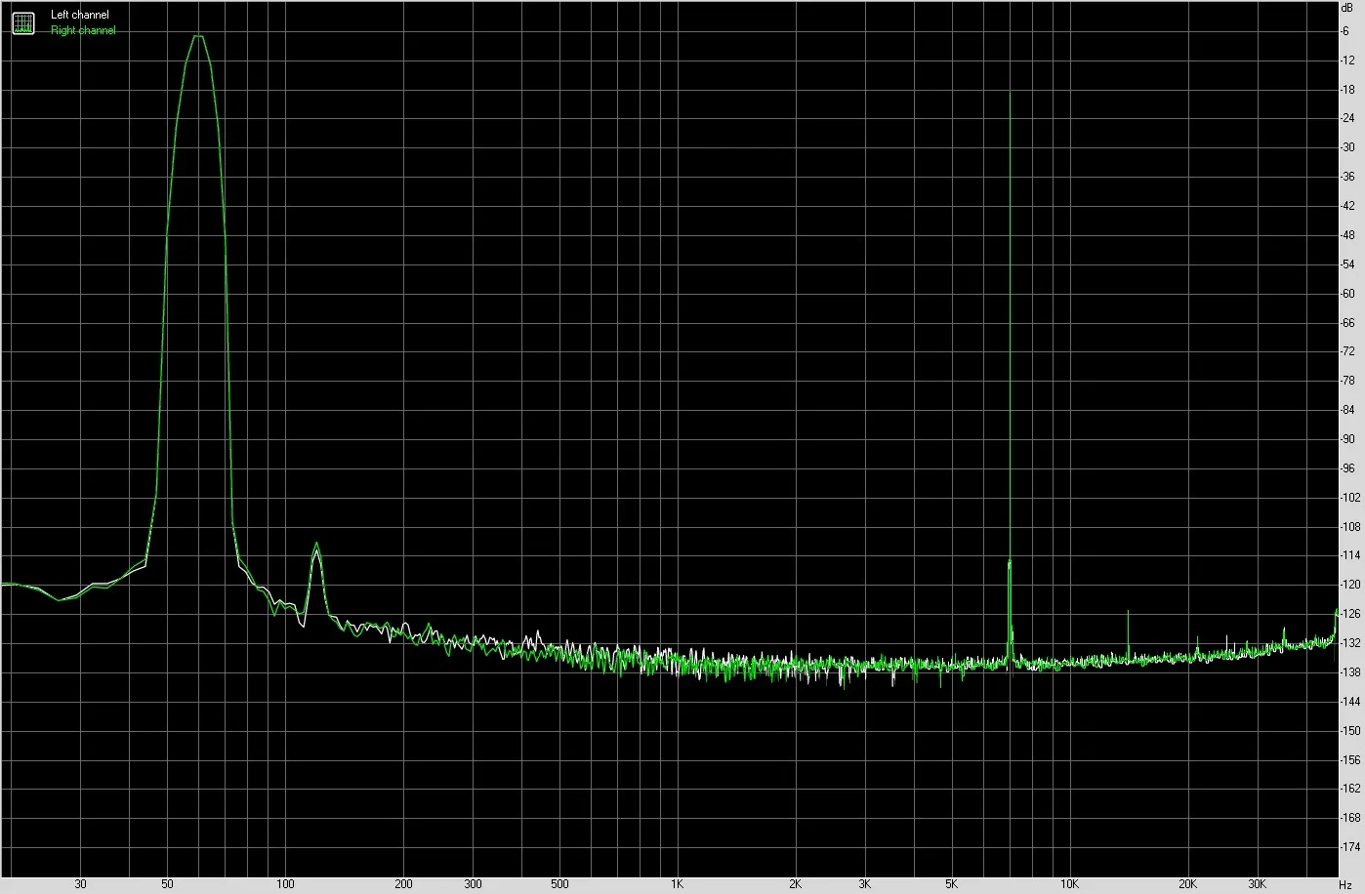The image size is (1365, 894).
Task: Click the "-120" dB axis value
Action: point(1350,585)
